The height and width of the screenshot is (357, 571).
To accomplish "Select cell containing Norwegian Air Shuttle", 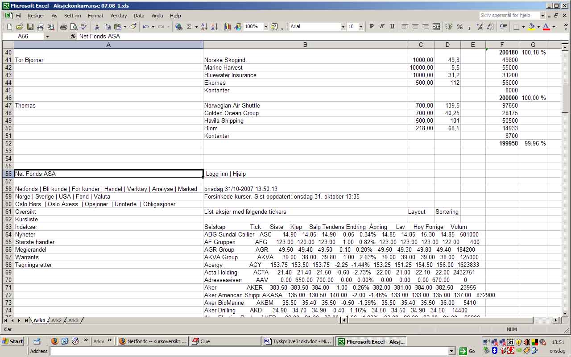I will [x=305, y=105].
